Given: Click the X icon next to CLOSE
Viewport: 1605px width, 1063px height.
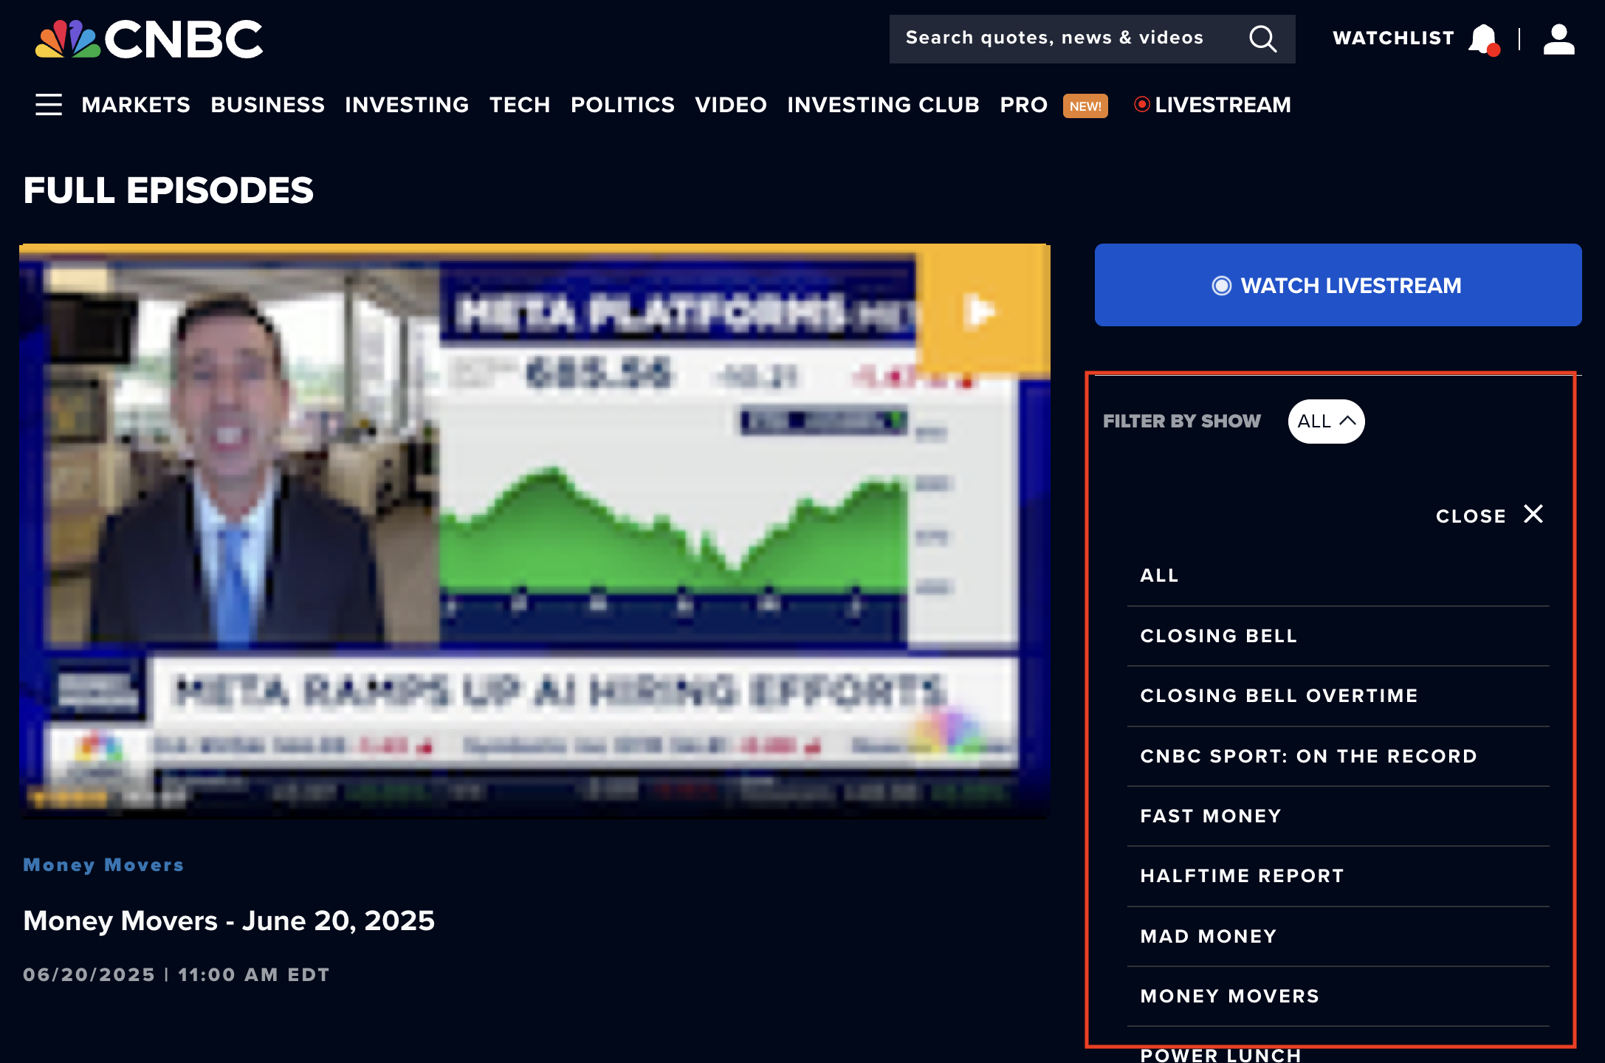Looking at the screenshot, I should point(1533,514).
